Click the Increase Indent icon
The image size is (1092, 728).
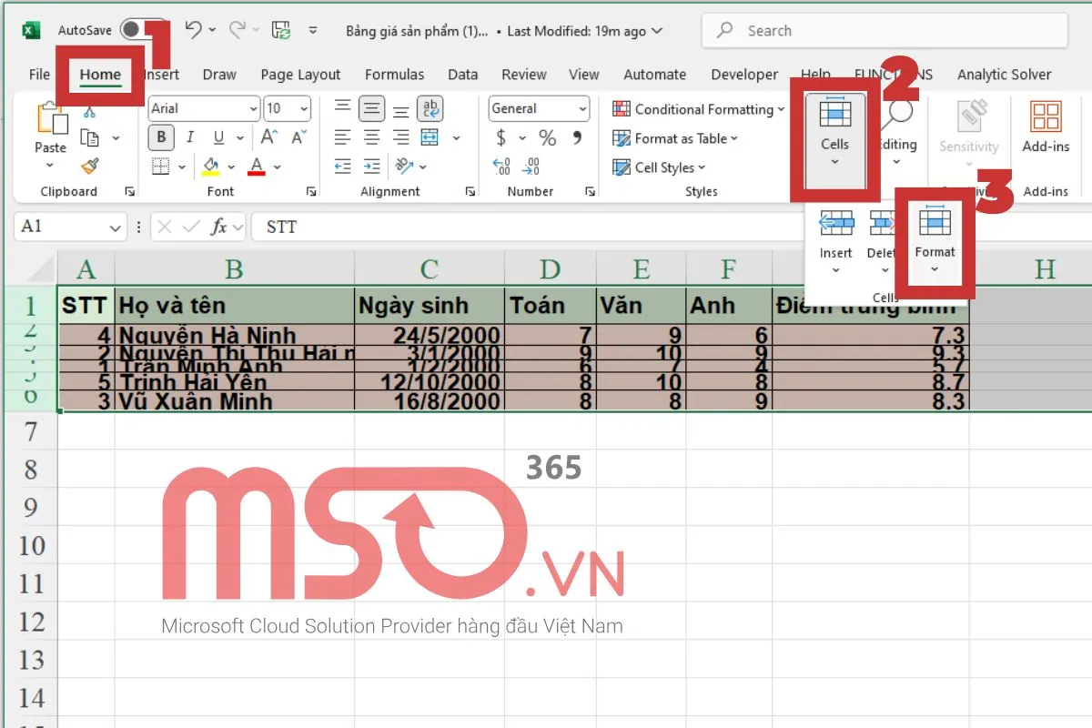tap(371, 167)
